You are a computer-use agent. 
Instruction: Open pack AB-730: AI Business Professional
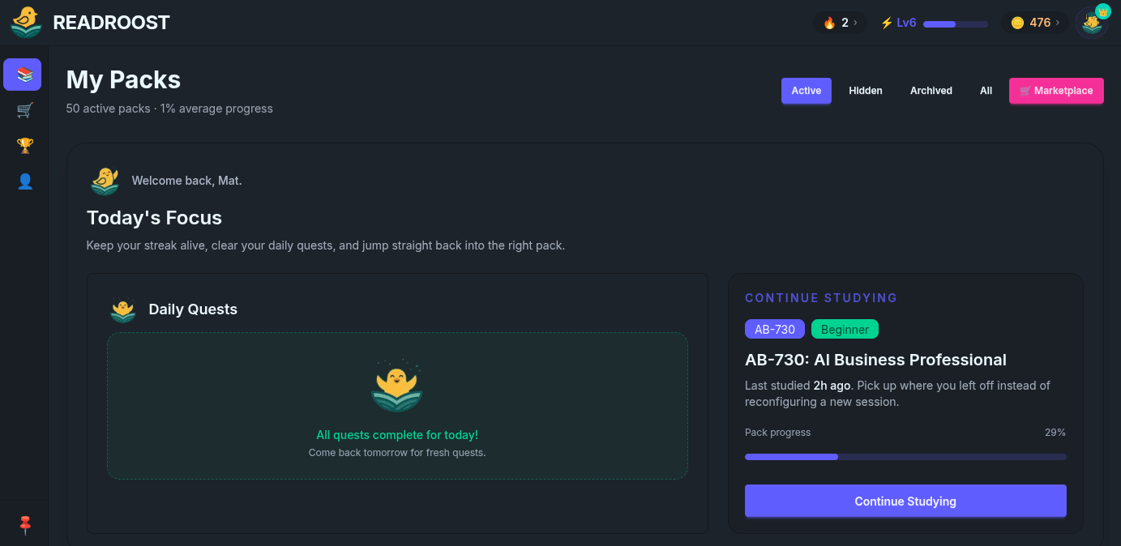875,360
